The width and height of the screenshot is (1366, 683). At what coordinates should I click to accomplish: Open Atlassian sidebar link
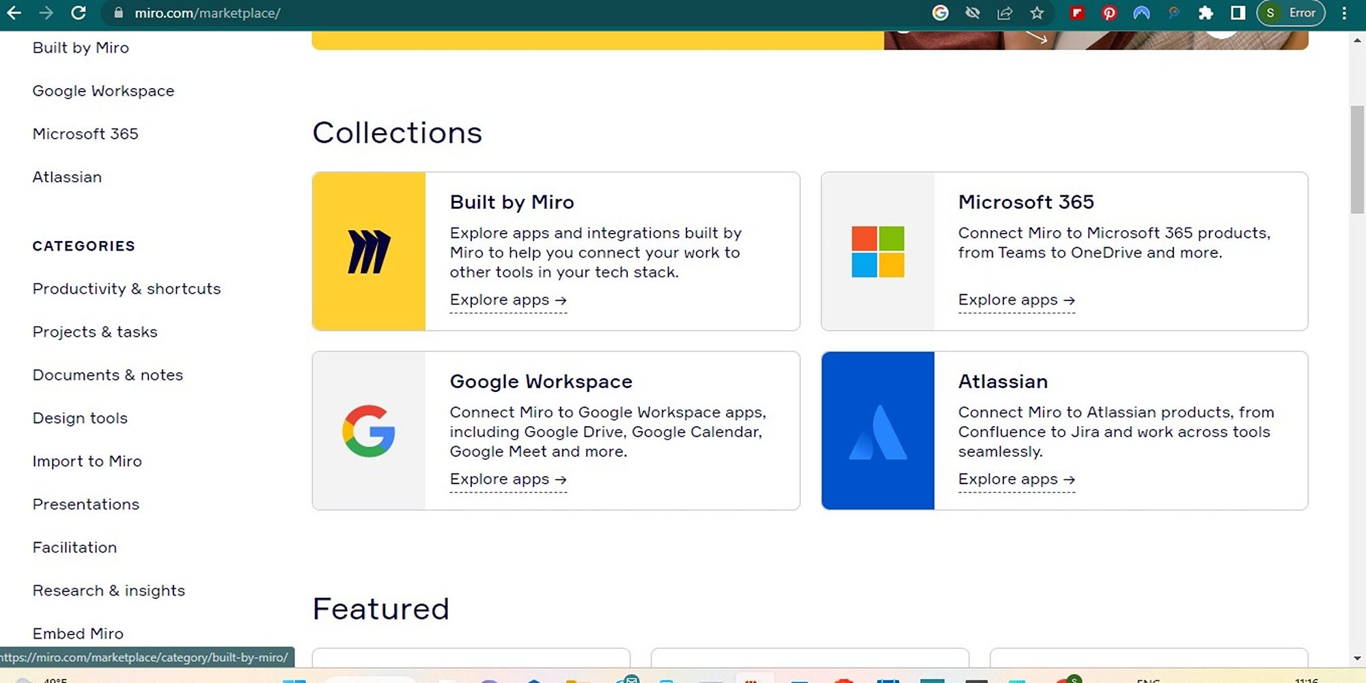pos(67,177)
